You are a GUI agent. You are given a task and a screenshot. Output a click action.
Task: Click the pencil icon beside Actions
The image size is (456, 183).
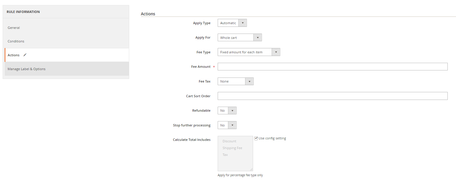click(x=25, y=55)
